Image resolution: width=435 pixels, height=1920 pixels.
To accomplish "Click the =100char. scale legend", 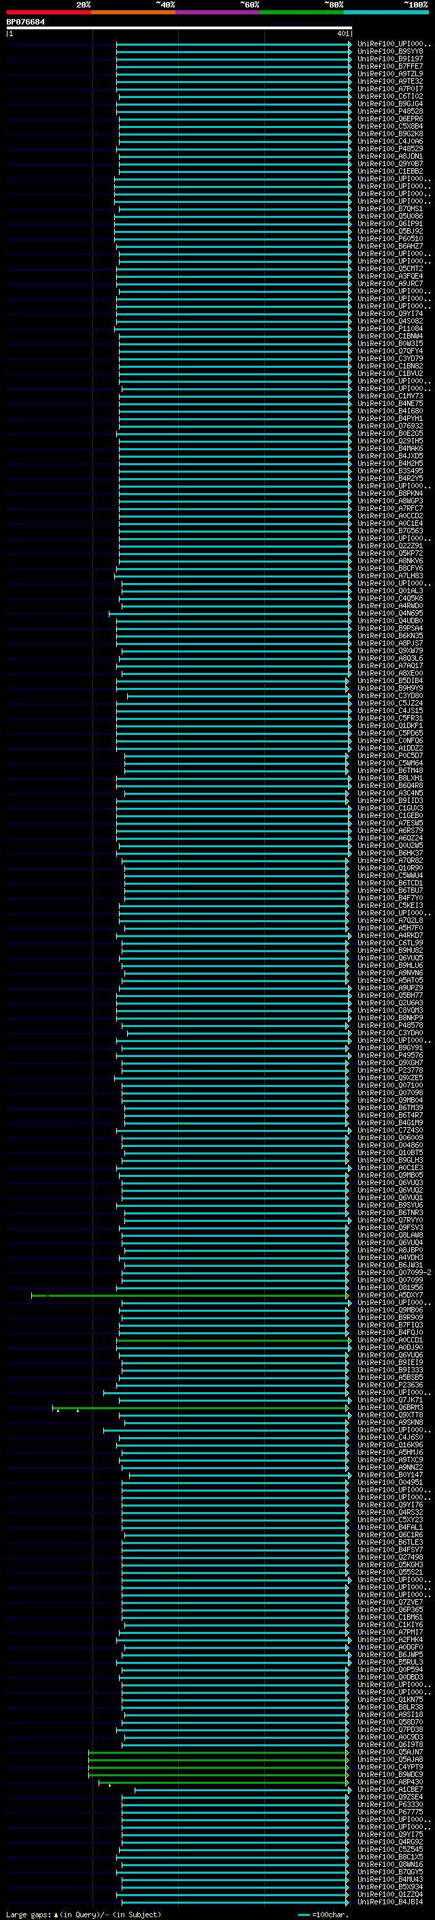I will pos(323,1915).
